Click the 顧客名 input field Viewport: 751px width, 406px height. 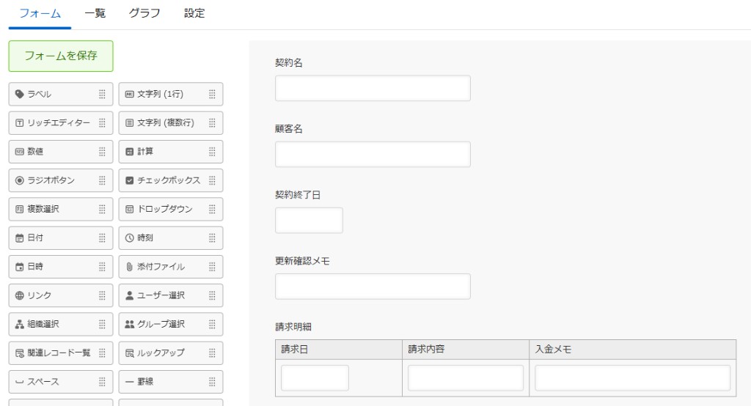[x=373, y=154]
